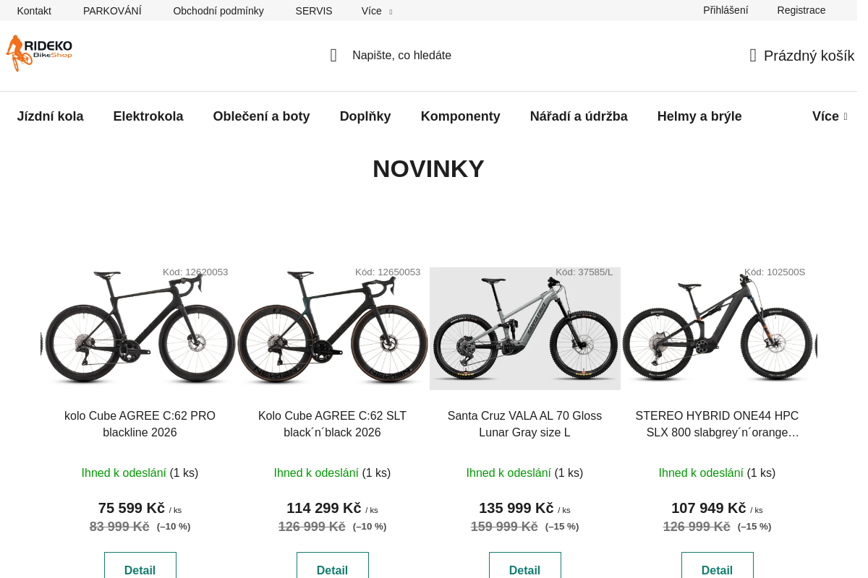Open the Cube AGREE C:62 PRO bike image
Image resolution: width=868 pixels, height=578 pixels.
pyautogui.click(x=140, y=329)
